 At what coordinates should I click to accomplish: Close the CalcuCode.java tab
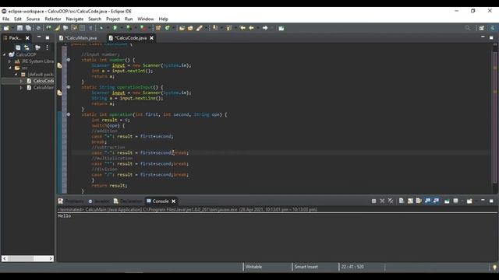click(x=152, y=38)
